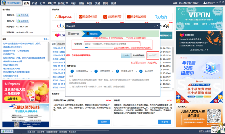The width and height of the screenshot is (225, 134).
Task: Open the 纠纷 menu
Action: [x=89, y=3]
